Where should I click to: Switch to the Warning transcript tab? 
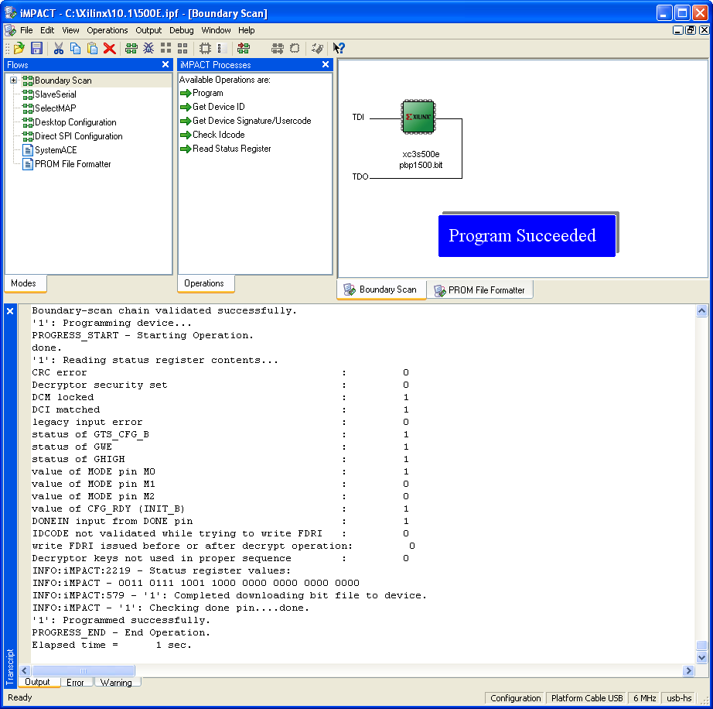[x=117, y=682]
